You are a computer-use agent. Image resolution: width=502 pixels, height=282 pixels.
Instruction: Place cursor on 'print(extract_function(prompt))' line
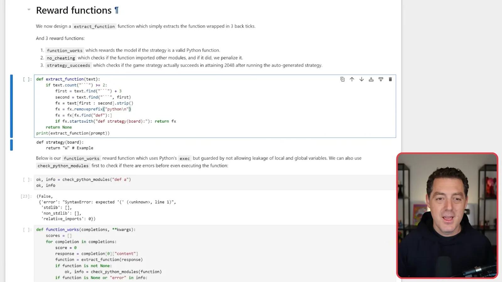[73, 133]
